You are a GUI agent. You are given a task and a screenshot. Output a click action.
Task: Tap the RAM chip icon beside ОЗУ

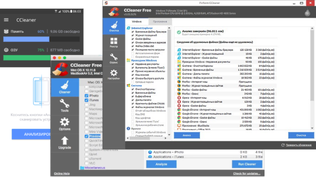click(x=6, y=50)
